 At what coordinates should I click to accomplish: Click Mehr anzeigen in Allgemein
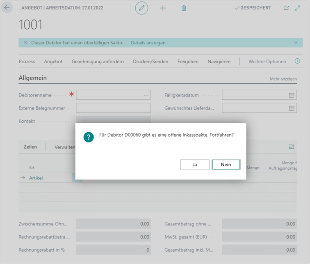tap(283, 79)
